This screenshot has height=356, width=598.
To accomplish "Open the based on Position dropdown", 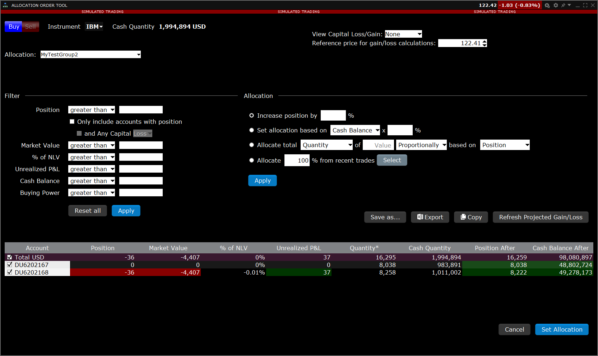I will tap(505, 145).
